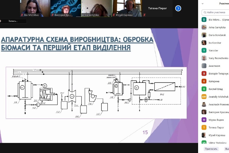This screenshot has width=229, height=153.
Task: Select participant name 'Анастасия'
Action: 214,66
